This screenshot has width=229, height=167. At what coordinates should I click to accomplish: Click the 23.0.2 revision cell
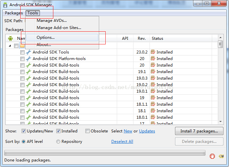[142, 52]
